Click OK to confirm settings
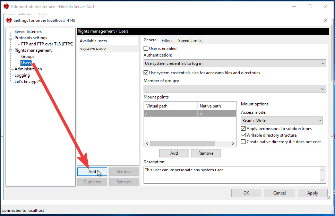This screenshot has height=216, width=335. 246,193
